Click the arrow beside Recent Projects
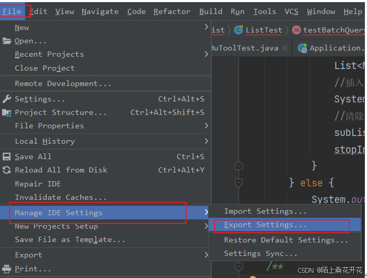The image size is (367, 278). click(206, 54)
